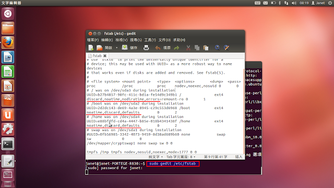
Task: Launch LibreOffice Calc from the launcher
Action: coord(8,72)
